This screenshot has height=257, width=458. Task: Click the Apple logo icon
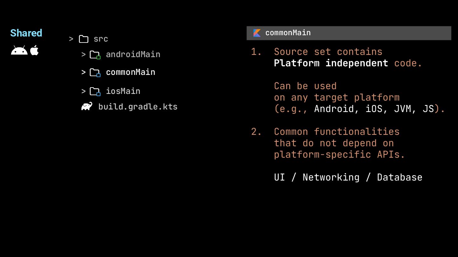[x=34, y=50]
